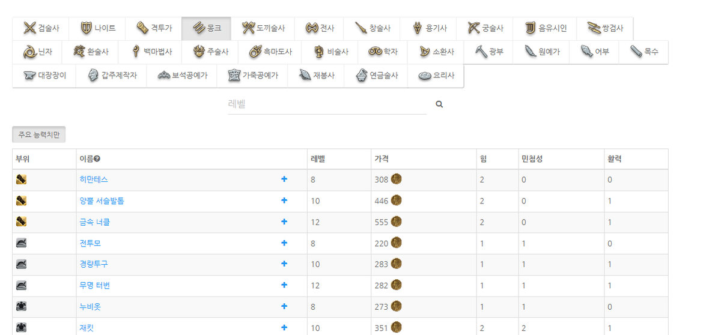Open the 양뿔 서슬발톱 item link
Screen dimensions: 721x335
102,201
